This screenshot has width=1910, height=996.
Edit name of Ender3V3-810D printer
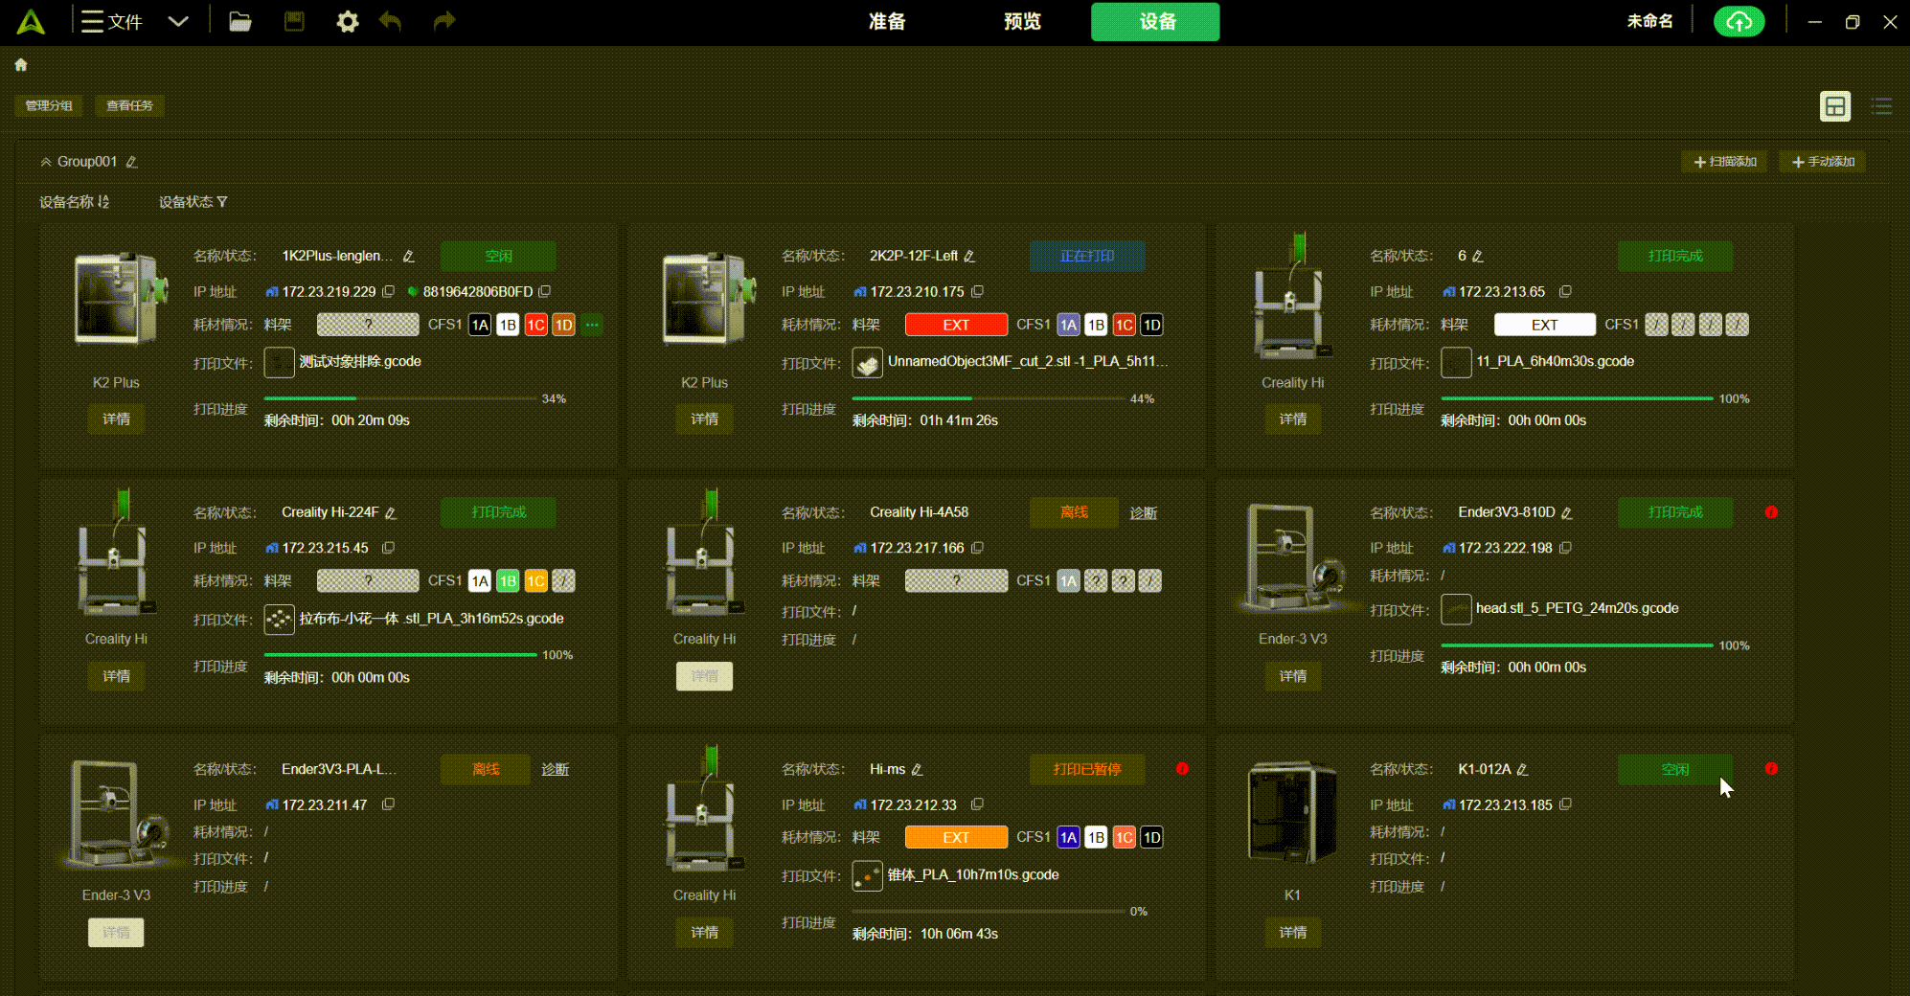[x=1566, y=512]
